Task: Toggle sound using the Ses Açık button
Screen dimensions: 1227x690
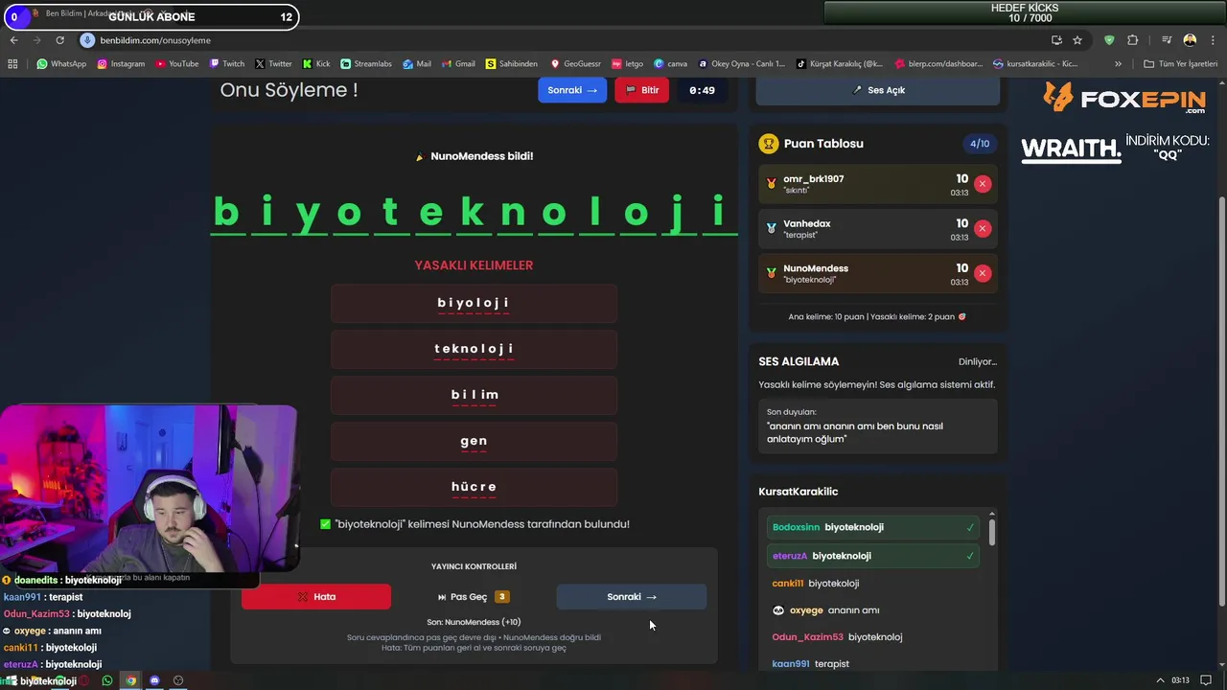Action: click(x=878, y=90)
